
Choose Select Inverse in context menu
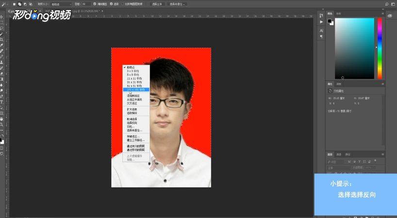tap(136, 123)
